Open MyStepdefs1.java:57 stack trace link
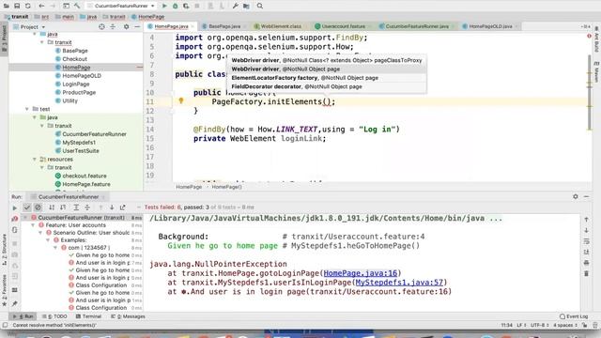 coord(399,283)
